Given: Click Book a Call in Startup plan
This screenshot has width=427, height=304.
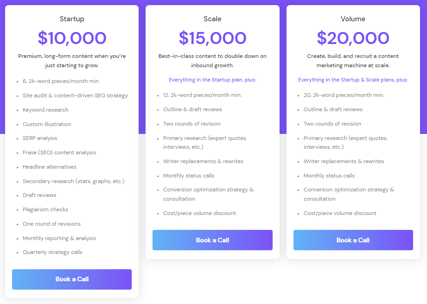Looking at the screenshot, I should click(x=72, y=279).
